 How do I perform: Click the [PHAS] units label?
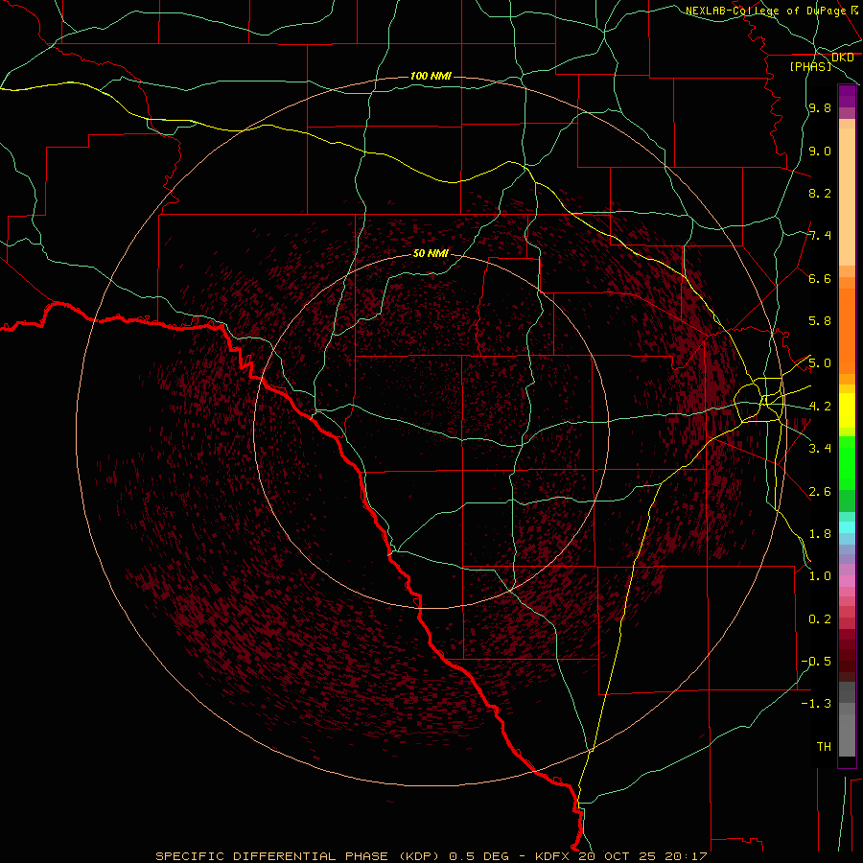[810, 66]
